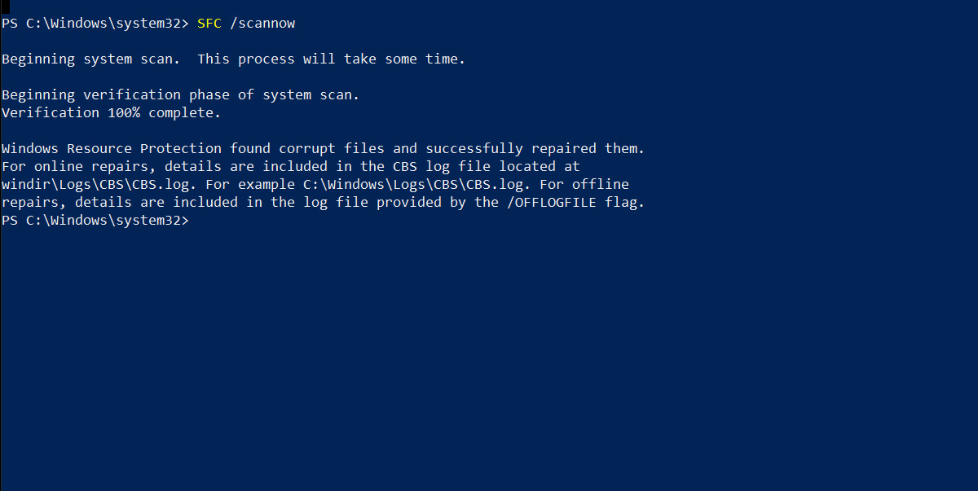Click the word "flag." ending the output
This screenshot has width=978, height=491.
[625, 202]
